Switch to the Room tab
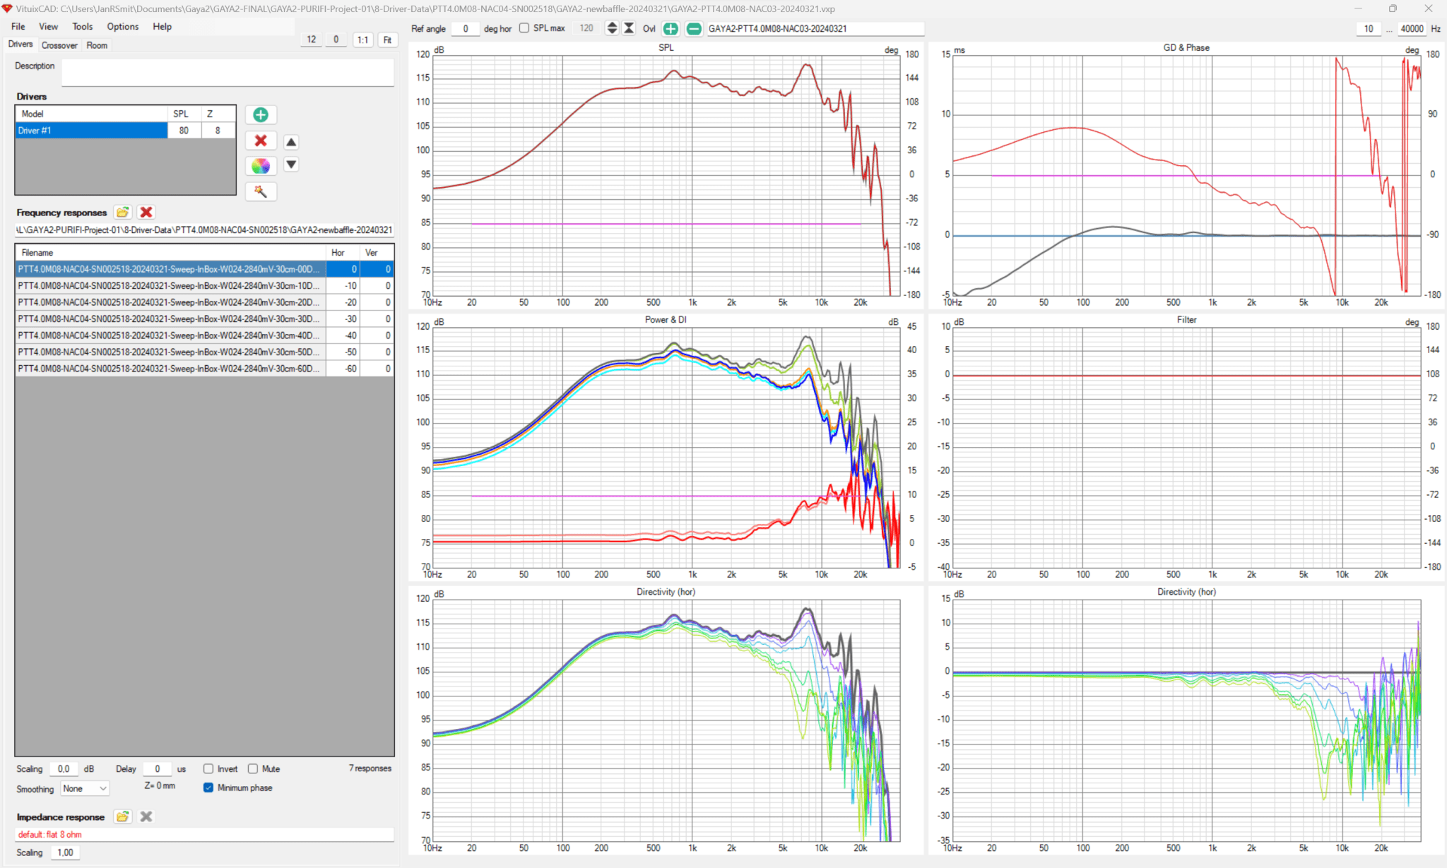1447x868 pixels. pyautogui.click(x=97, y=45)
